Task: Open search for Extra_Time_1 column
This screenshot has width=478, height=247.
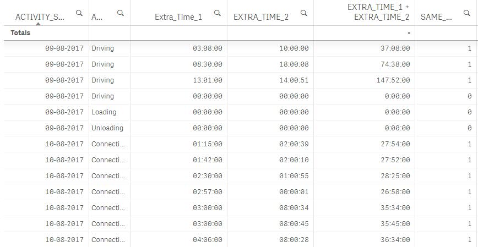Action: pos(218,12)
